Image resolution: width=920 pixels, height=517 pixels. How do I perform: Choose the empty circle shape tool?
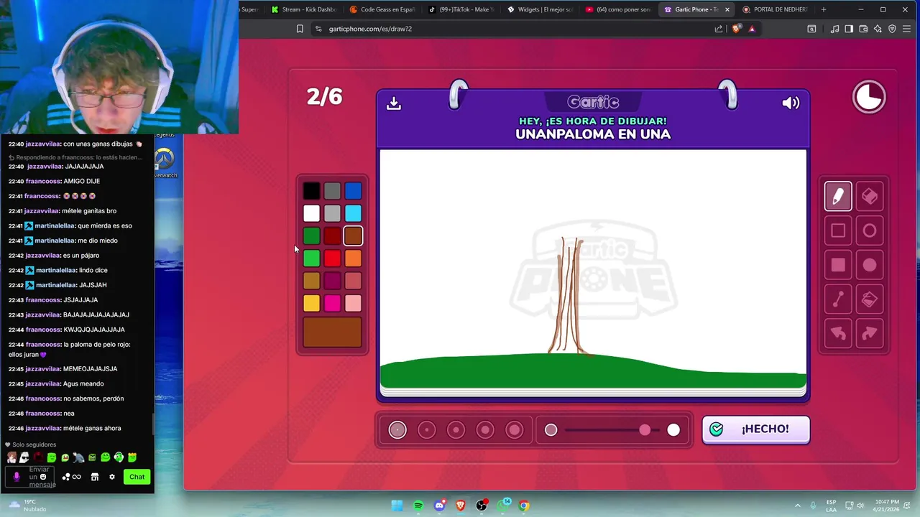[x=870, y=230]
